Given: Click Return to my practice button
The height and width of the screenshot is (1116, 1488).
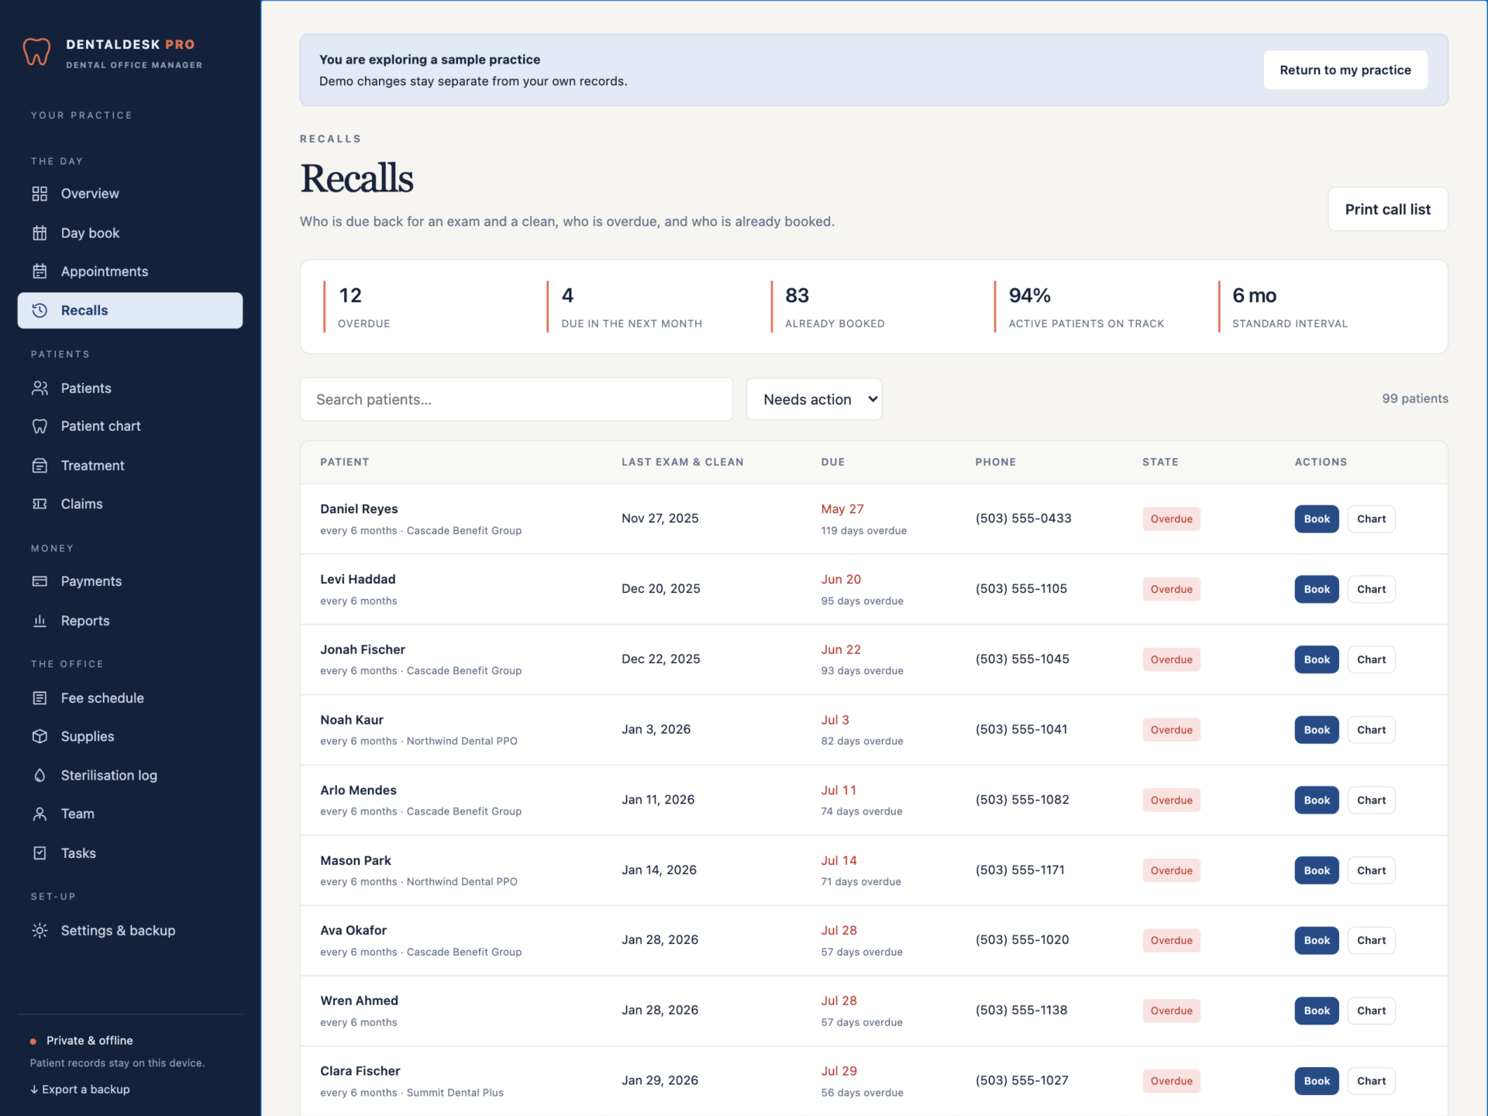Looking at the screenshot, I should [x=1345, y=70].
